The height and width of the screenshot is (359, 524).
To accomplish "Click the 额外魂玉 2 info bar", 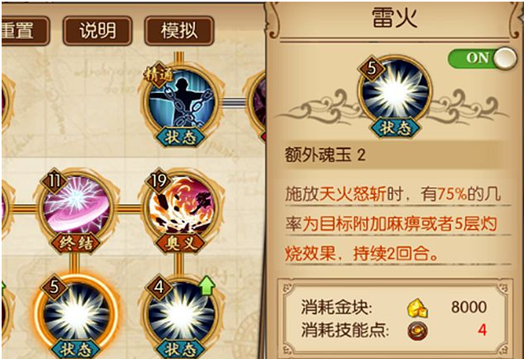I will [x=393, y=155].
